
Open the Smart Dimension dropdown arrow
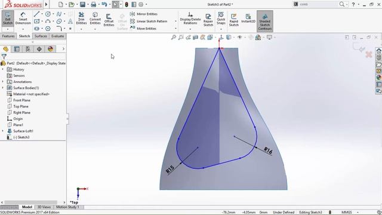(23, 29)
